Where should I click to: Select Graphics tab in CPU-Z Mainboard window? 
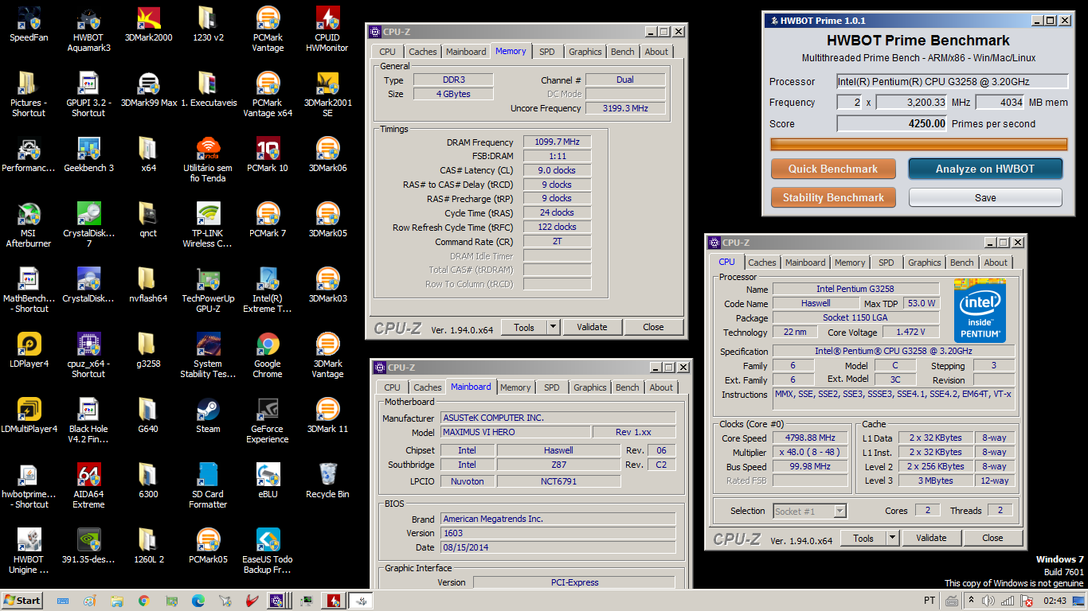click(590, 387)
